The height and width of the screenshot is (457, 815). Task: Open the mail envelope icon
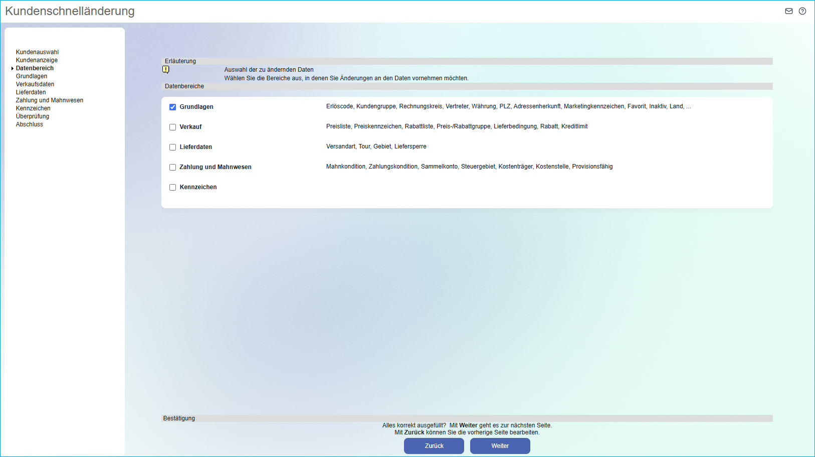tap(789, 11)
